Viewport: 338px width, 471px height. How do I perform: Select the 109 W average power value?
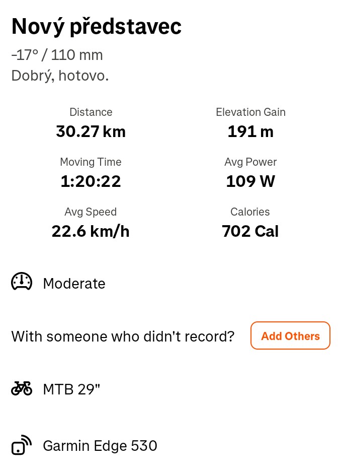250,181
